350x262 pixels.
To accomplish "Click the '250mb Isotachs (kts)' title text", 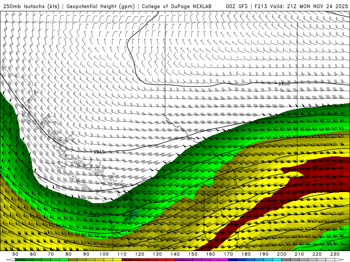I will click(31, 6).
